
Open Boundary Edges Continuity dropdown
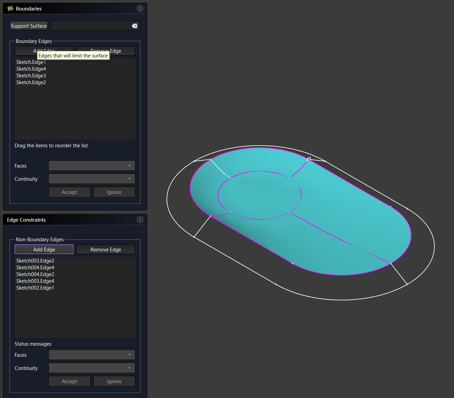pyautogui.click(x=92, y=179)
